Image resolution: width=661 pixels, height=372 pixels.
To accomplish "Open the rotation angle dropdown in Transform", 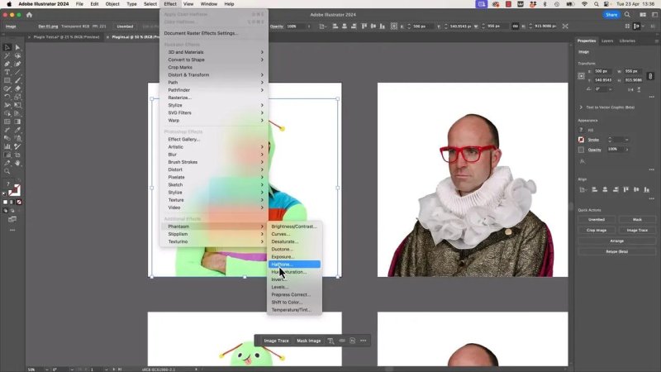I will [x=610, y=89].
